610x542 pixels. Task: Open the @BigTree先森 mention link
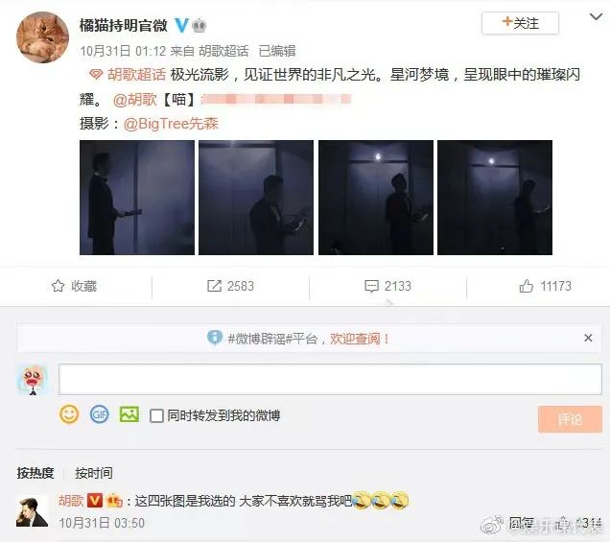click(x=171, y=124)
